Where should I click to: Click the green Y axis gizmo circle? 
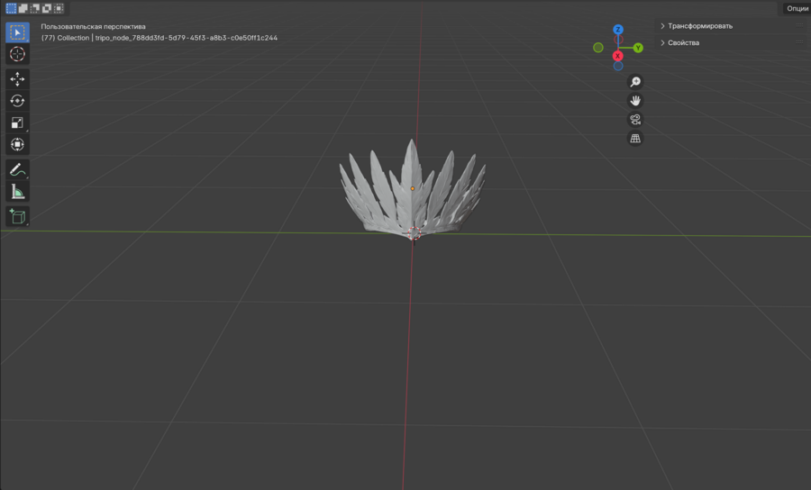638,48
